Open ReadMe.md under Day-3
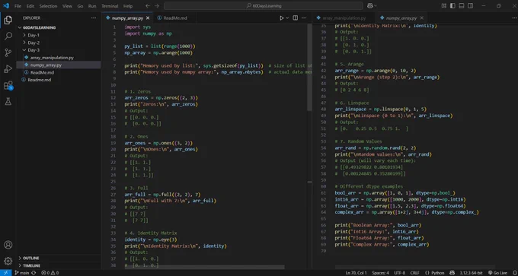 [43, 72]
